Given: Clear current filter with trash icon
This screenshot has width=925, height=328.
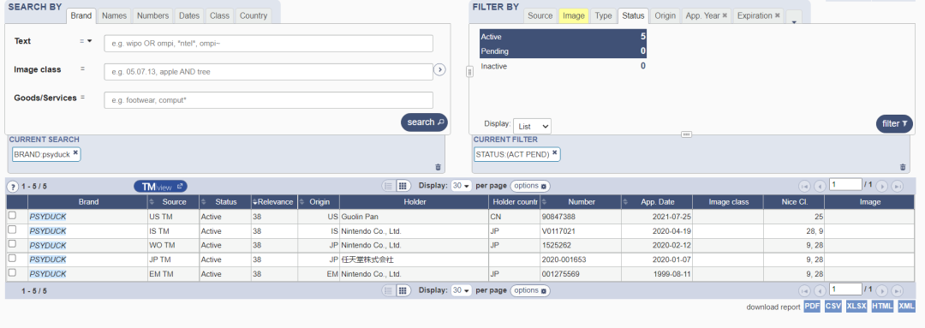Looking at the screenshot, I should (903, 167).
